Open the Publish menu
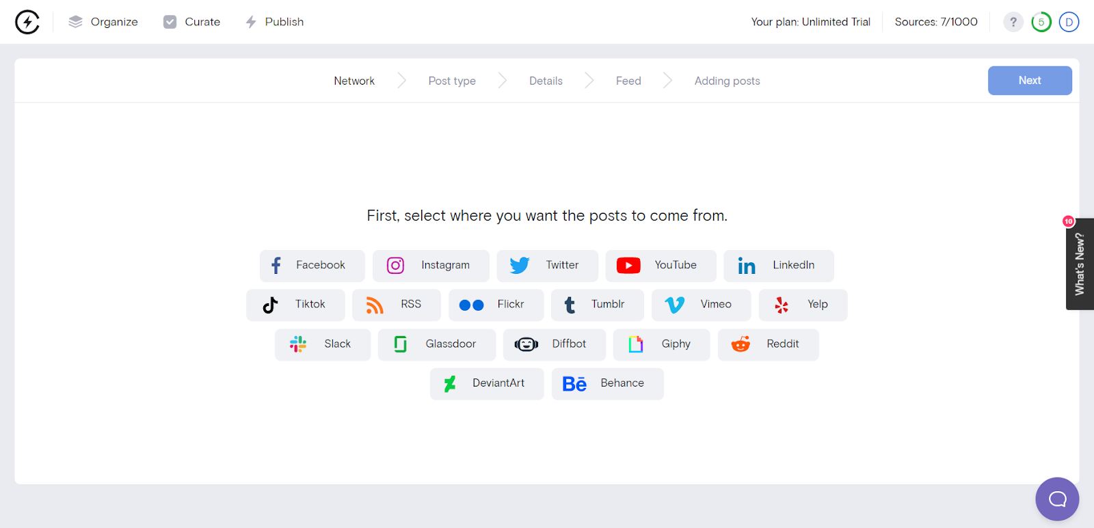This screenshot has width=1094, height=528. tap(275, 22)
